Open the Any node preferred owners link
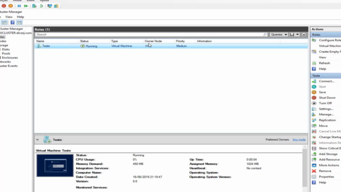The image size is (341, 192). [x=299, y=140]
